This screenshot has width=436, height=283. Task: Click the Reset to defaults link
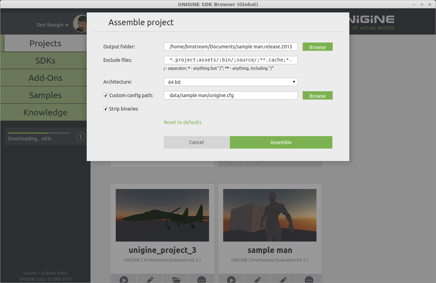[182, 122]
